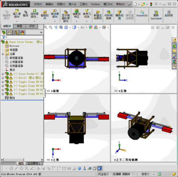Screen dimensions: 178x177
Task: Open the 插入(I) menu
Action: pos(72,4)
